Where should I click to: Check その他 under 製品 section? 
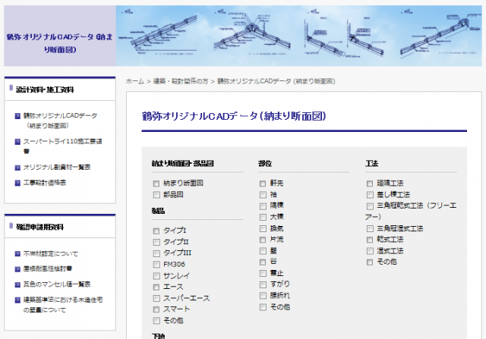point(156,321)
